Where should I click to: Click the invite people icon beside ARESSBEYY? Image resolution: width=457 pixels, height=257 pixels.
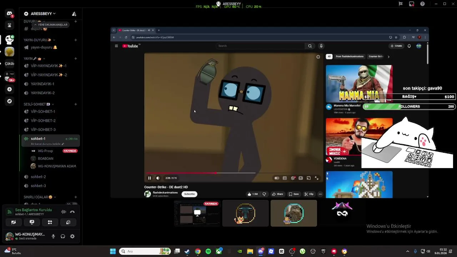[74, 14]
